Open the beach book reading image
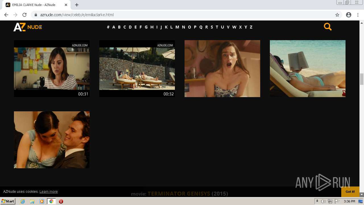The image size is (364, 205). (308, 69)
